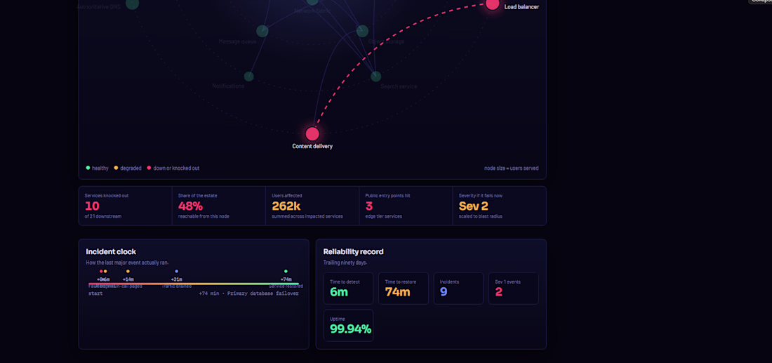Viewport: 772px width, 363px height.
Task: Click the incident clock gradient timeline bar
Action: [194, 284]
